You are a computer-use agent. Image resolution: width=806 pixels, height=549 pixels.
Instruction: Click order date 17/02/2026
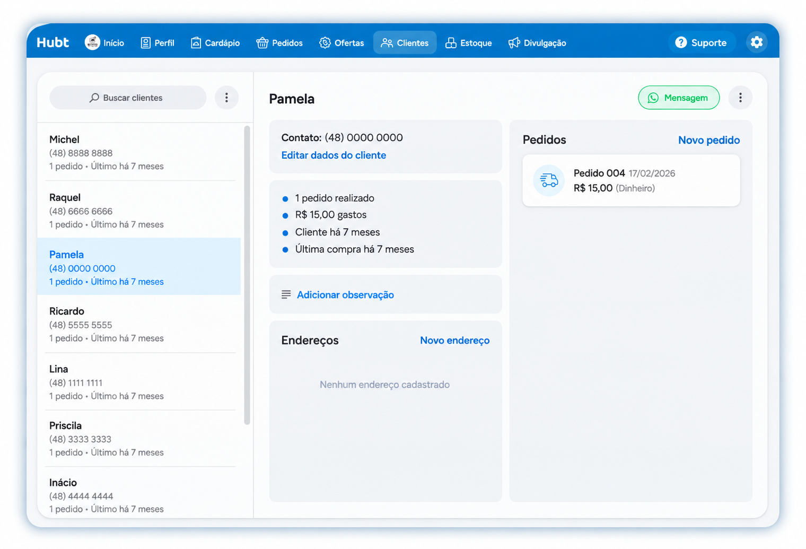652,173
